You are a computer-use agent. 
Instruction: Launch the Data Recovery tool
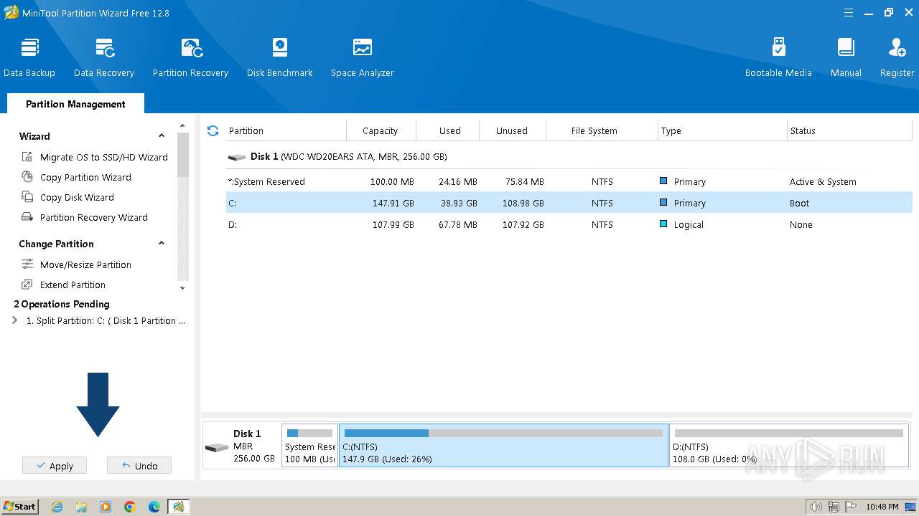click(x=104, y=57)
